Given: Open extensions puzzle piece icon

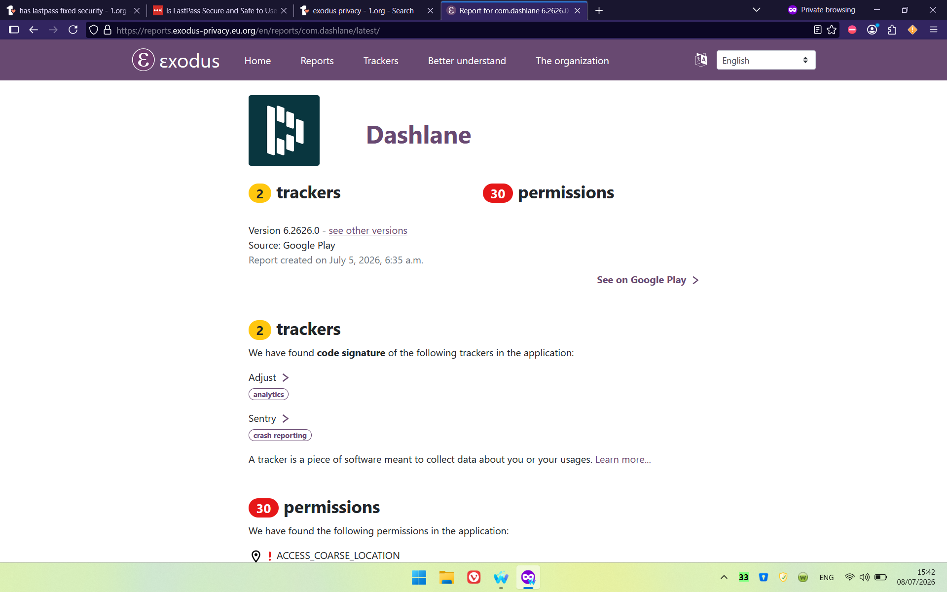Looking at the screenshot, I should (x=892, y=30).
